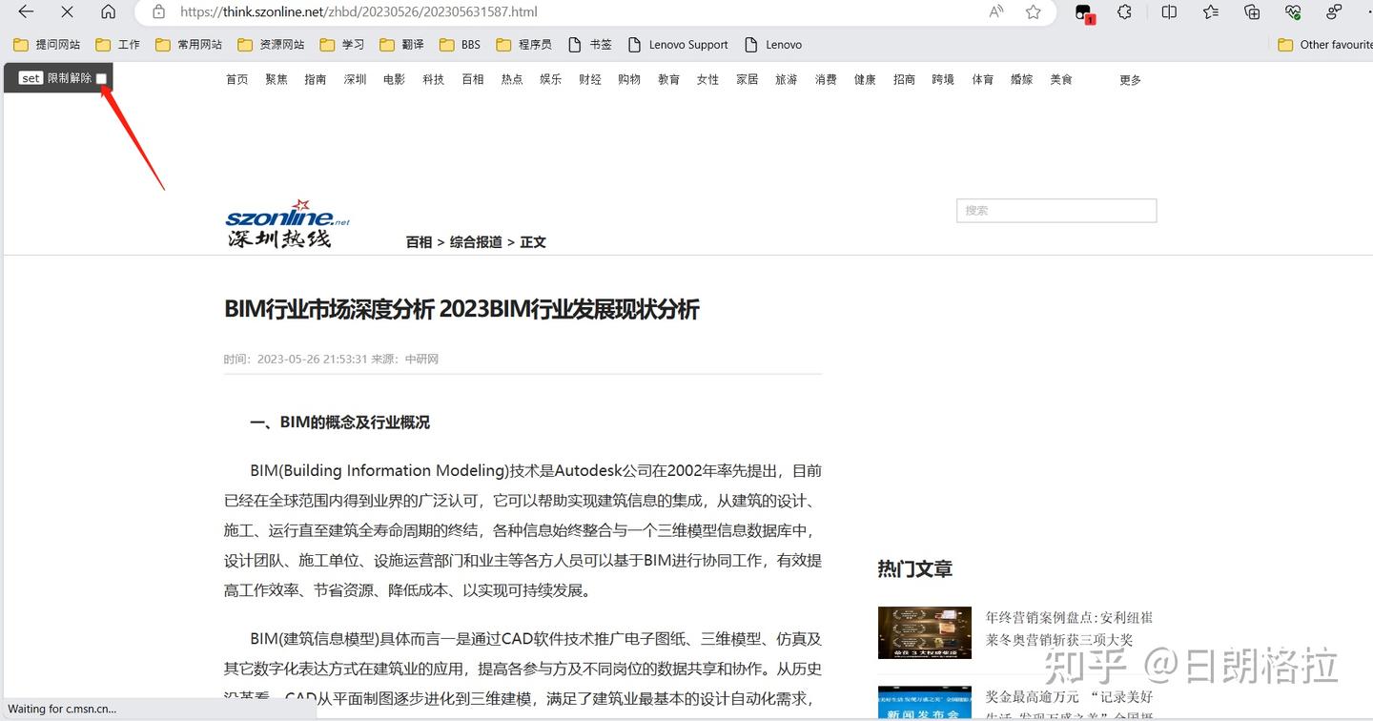This screenshot has height=721, width=1373.
Task: Open the Favorites star-list icon
Action: pos(1211,12)
